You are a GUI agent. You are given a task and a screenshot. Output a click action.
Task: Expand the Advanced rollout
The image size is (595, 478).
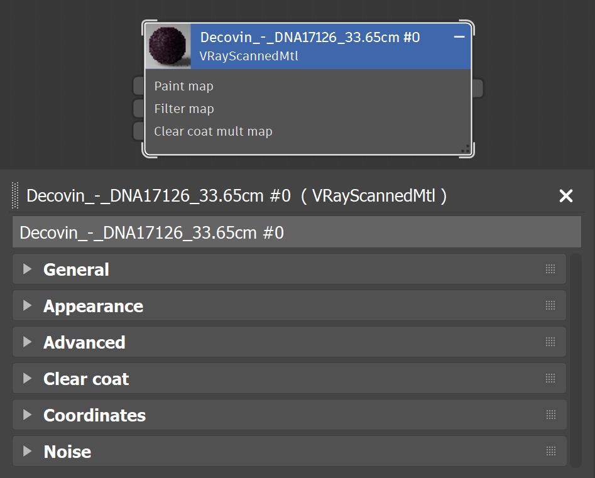coord(27,342)
